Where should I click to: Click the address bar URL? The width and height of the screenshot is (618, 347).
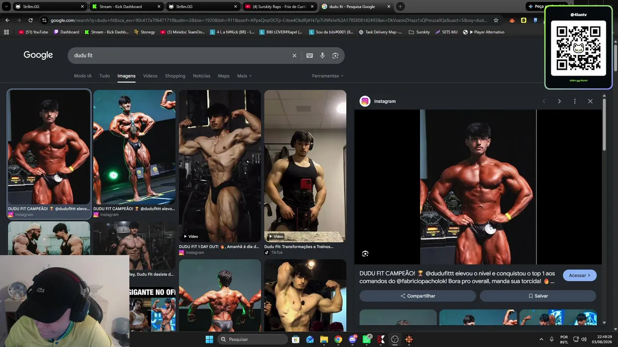click(x=269, y=20)
